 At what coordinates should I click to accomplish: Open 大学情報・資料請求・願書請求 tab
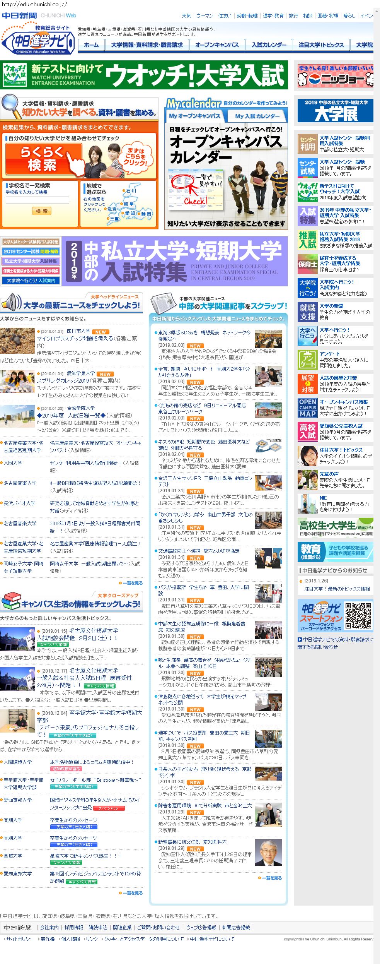pyautogui.click(x=147, y=45)
